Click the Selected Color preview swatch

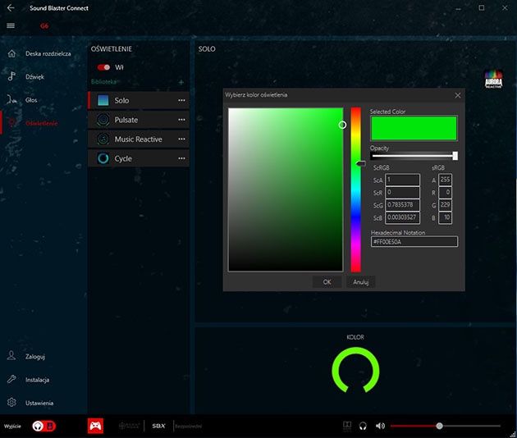(x=414, y=128)
